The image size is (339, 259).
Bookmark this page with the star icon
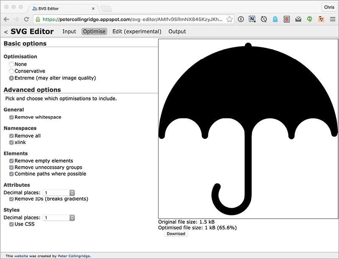(229, 19)
